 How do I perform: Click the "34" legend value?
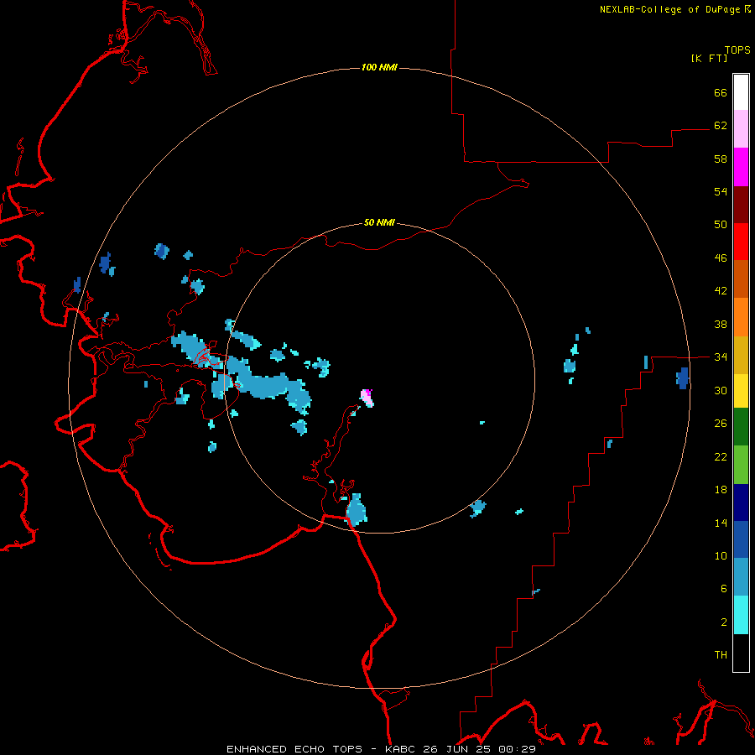(721, 357)
